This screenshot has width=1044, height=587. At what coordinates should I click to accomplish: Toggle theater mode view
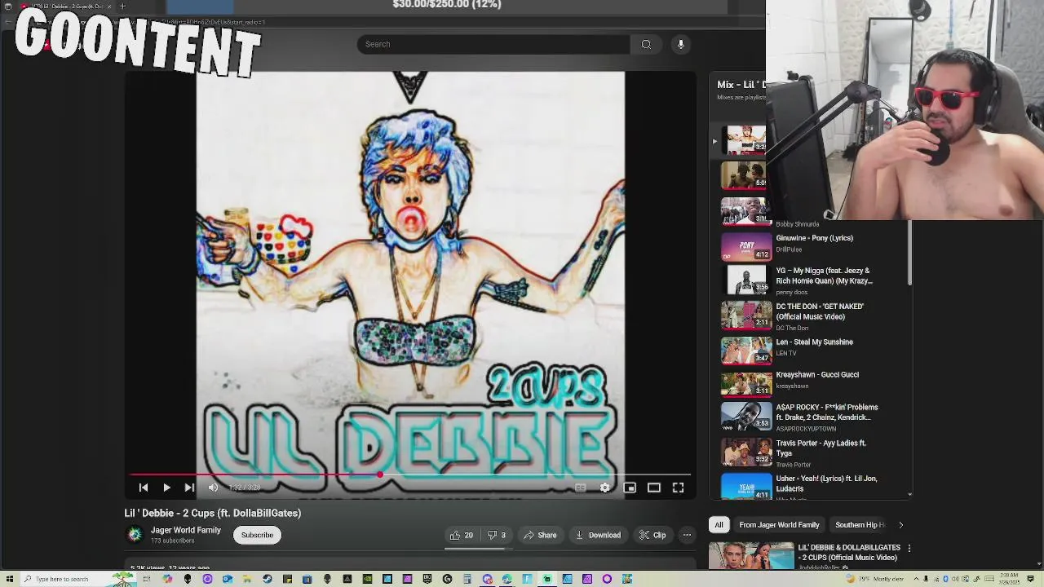pos(654,488)
